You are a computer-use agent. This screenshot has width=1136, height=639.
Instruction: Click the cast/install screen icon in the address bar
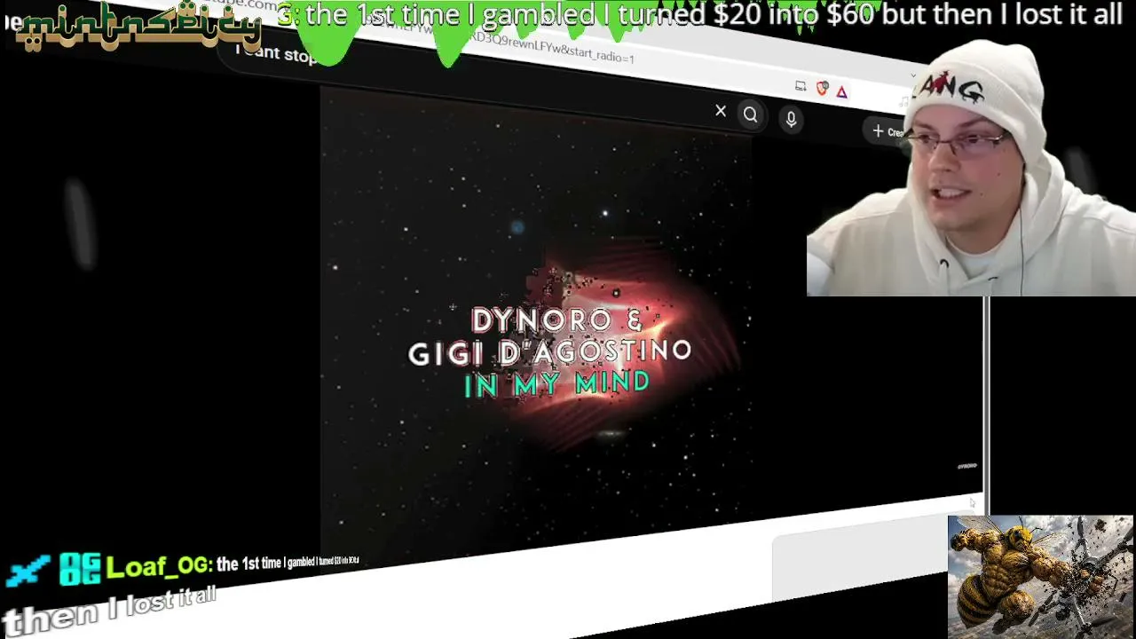[801, 85]
